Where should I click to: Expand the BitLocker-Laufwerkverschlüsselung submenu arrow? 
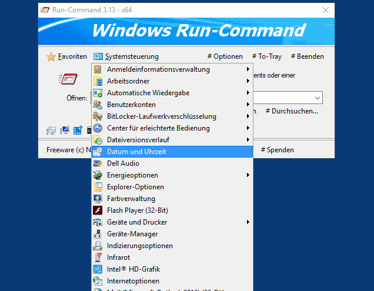coord(248,116)
